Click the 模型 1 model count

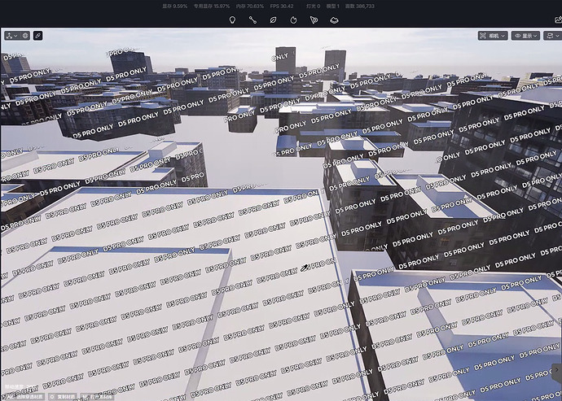[332, 6]
